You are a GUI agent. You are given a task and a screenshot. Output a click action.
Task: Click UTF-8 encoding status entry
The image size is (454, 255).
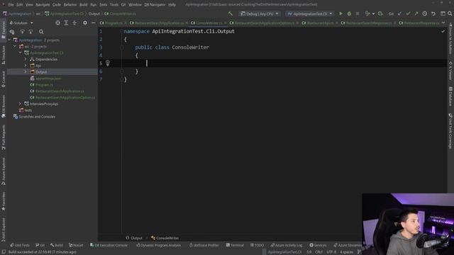(x=331, y=252)
